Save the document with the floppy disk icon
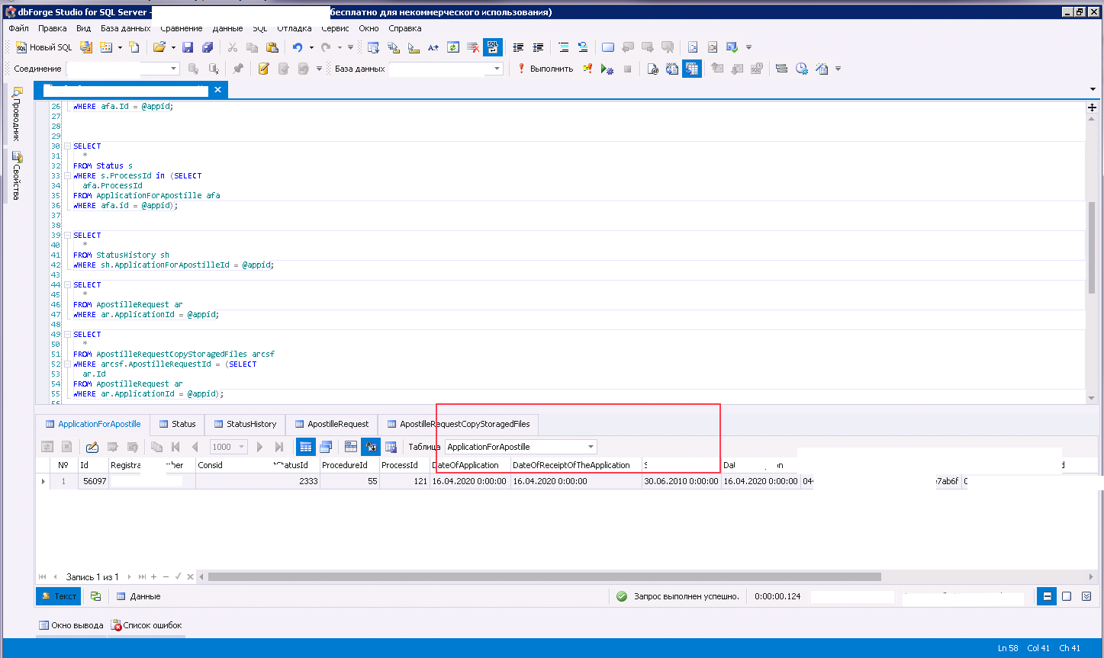The width and height of the screenshot is (1104, 658). [x=188, y=47]
